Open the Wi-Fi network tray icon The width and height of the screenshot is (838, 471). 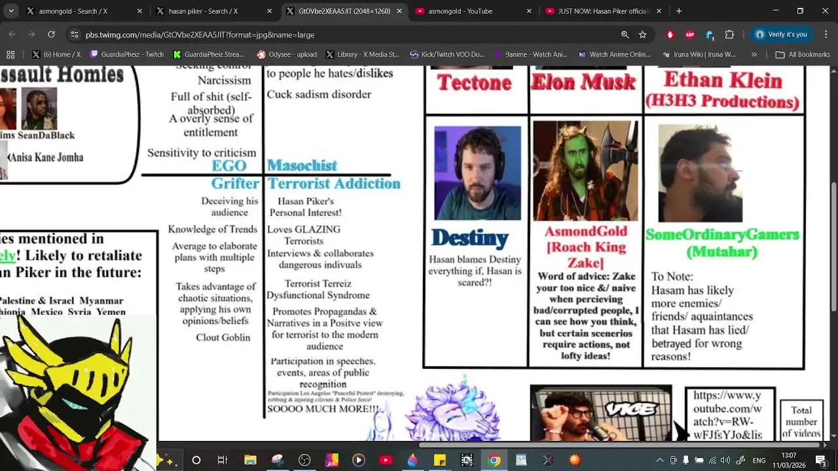click(x=712, y=460)
